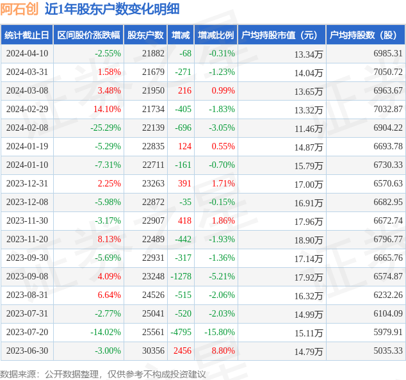Click the average shares value 6796.77
The image size is (406, 380).
(x=388, y=239)
